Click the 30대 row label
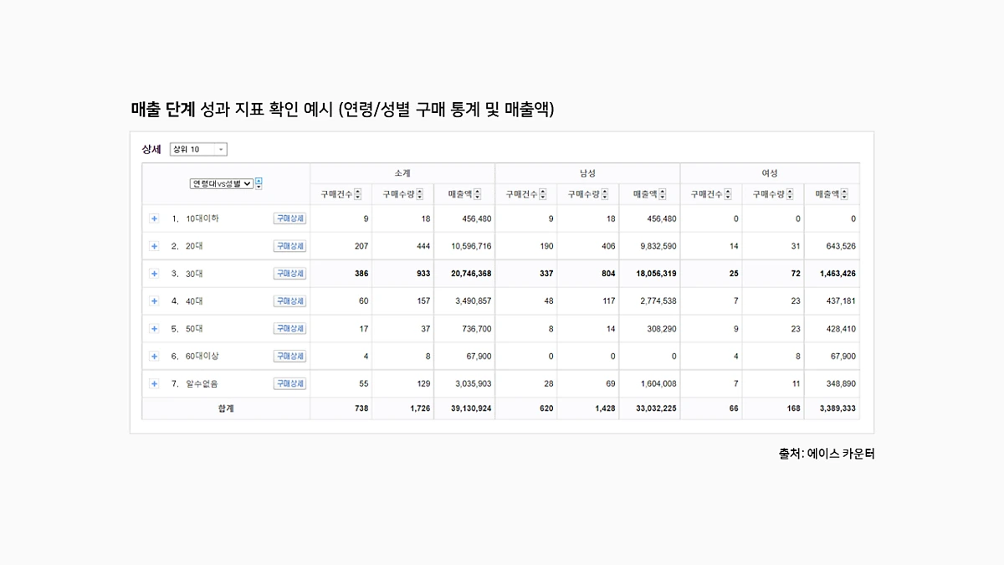This screenshot has width=1004, height=565. [x=193, y=274]
